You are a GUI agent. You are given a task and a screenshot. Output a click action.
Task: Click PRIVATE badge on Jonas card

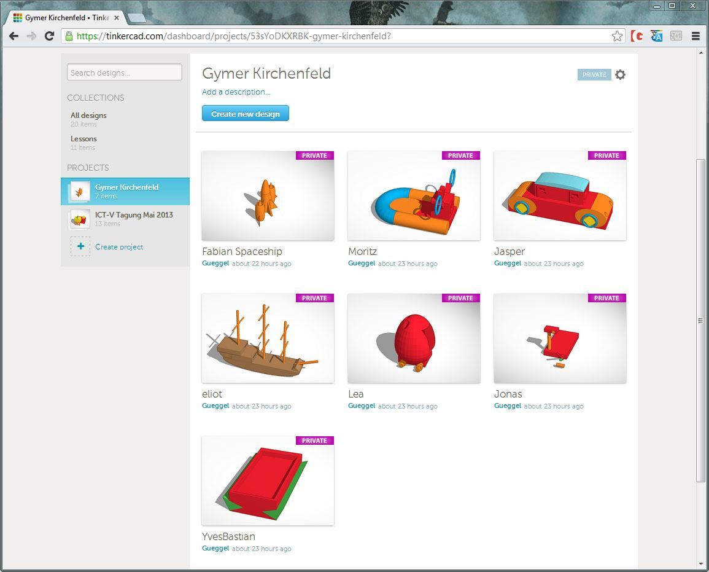[607, 298]
